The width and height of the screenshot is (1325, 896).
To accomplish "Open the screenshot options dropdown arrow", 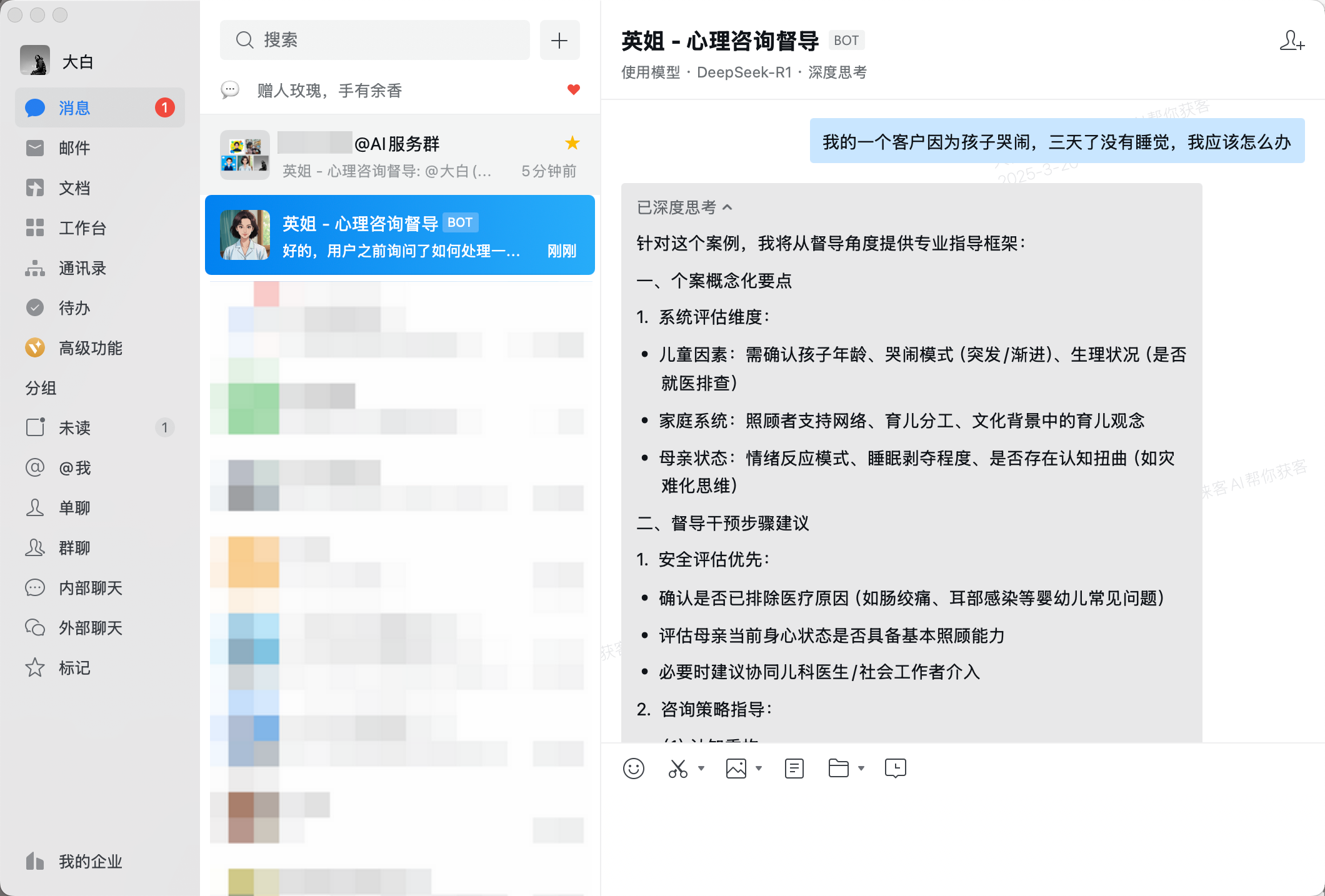I will click(x=701, y=768).
